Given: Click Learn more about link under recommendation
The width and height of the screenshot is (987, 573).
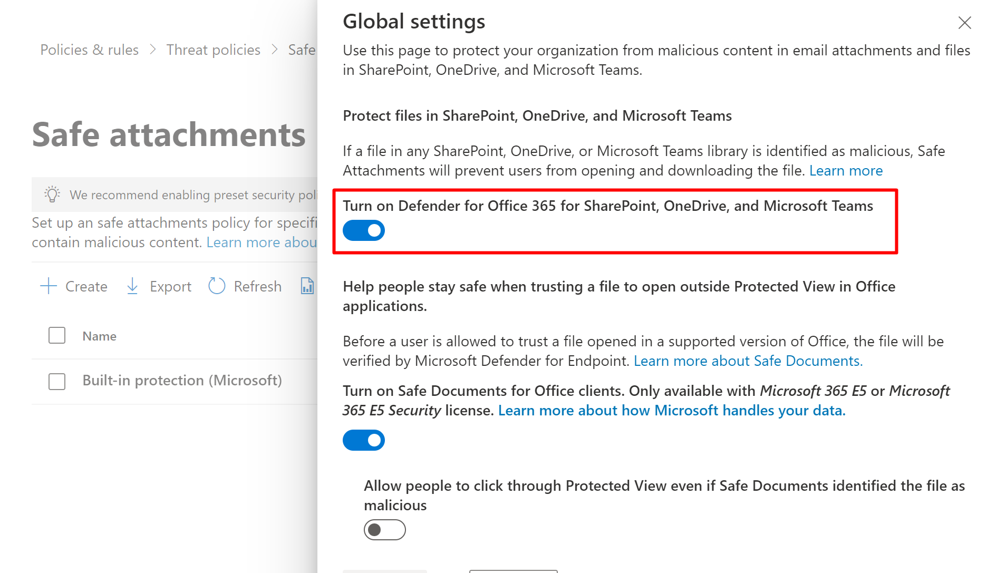Looking at the screenshot, I should (261, 242).
